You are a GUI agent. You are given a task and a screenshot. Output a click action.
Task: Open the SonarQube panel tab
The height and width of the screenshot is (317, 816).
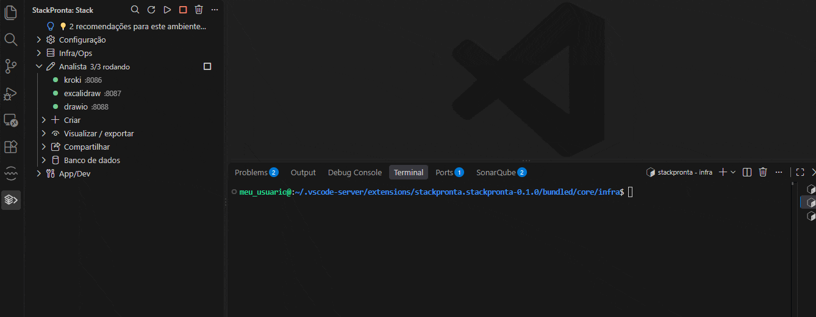[501, 172]
